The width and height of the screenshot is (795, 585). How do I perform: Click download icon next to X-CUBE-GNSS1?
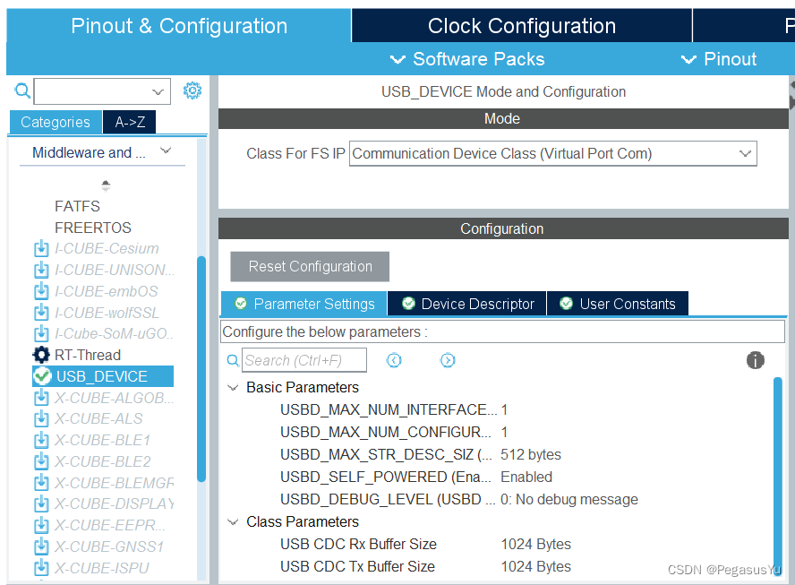[x=41, y=546]
